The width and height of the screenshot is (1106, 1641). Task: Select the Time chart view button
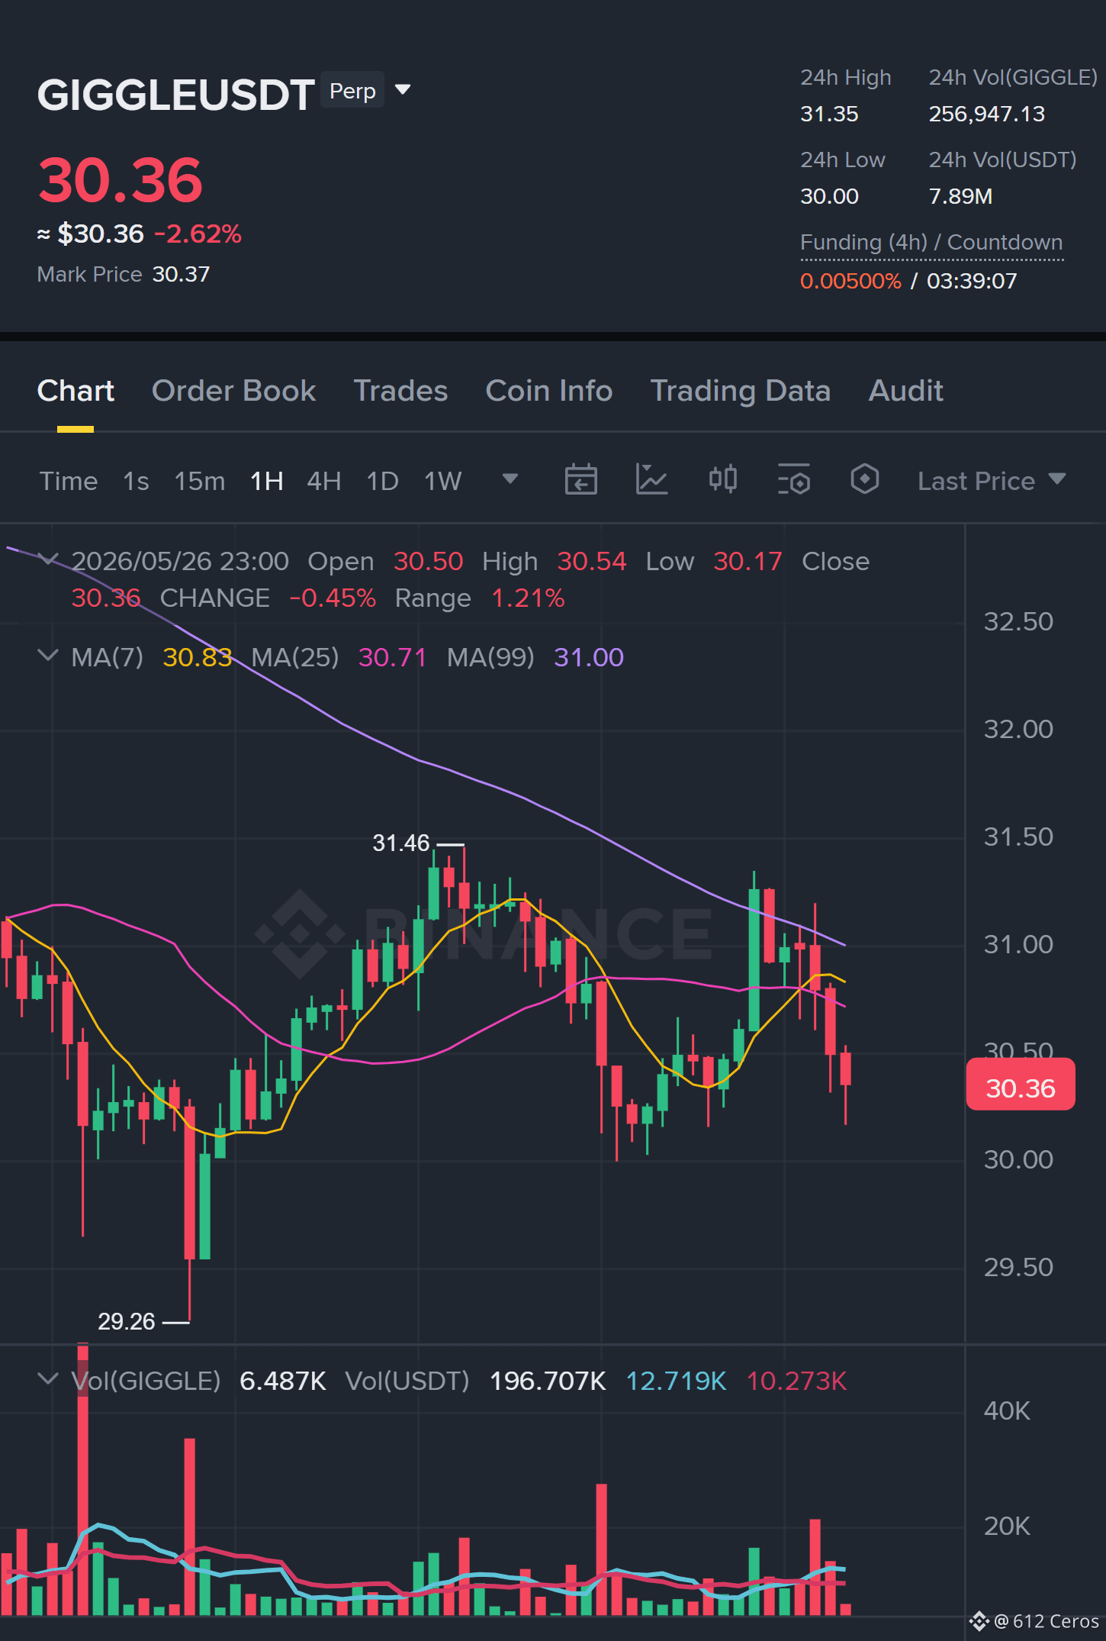coord(69,481)
